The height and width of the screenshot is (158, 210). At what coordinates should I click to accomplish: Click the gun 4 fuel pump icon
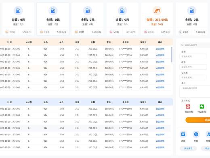click(88, 11)
